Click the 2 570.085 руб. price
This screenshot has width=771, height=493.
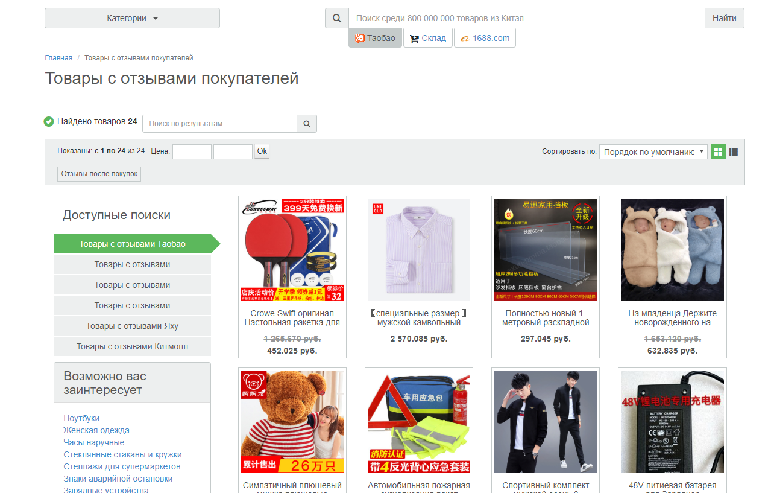(419, 339)
